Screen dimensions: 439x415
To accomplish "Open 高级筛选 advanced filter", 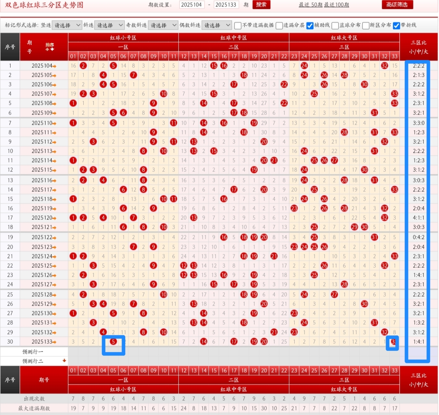I will point(397,4).
